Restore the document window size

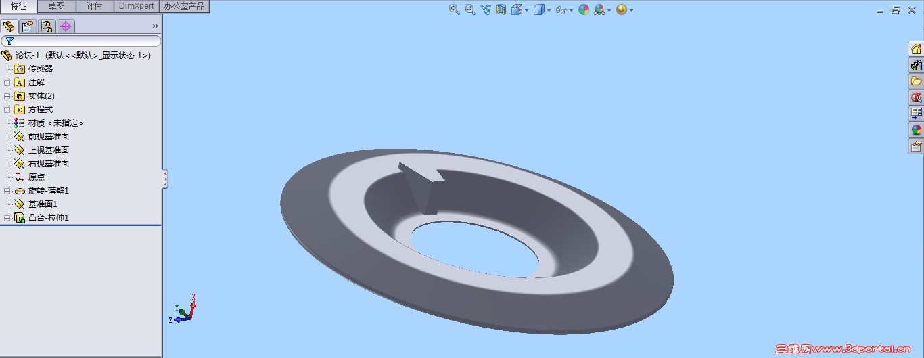point(896,10)
